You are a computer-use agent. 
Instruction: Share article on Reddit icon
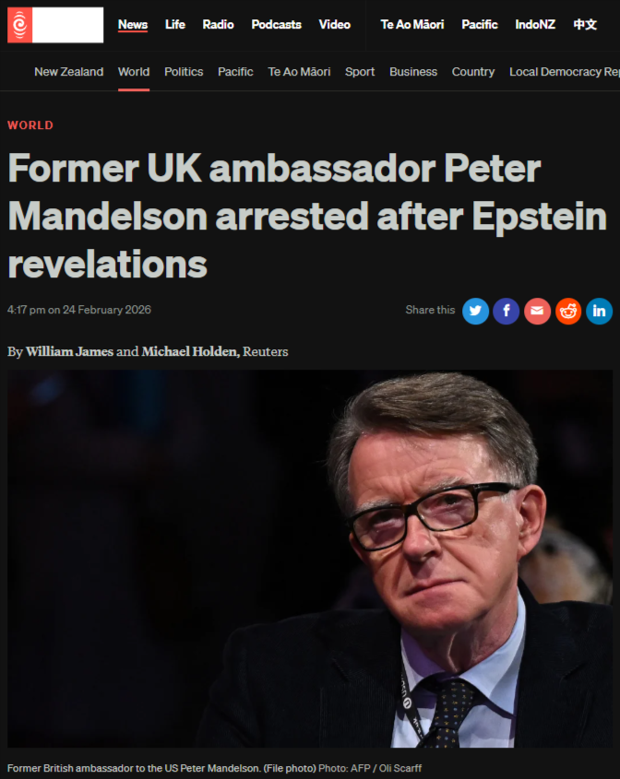click(x=568, y=311)
